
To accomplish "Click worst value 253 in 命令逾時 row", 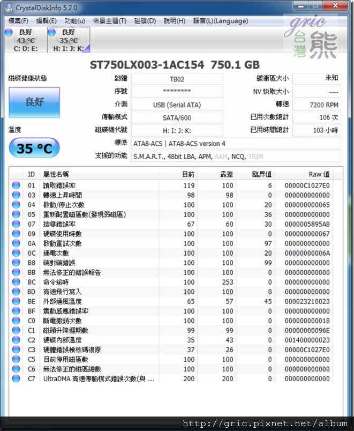I will pyautogui.click(x=228, y=282).
